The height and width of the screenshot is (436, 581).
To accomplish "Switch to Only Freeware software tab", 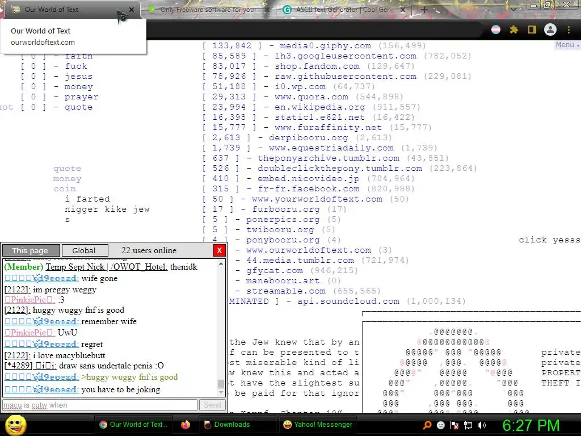I will [208, 10].
